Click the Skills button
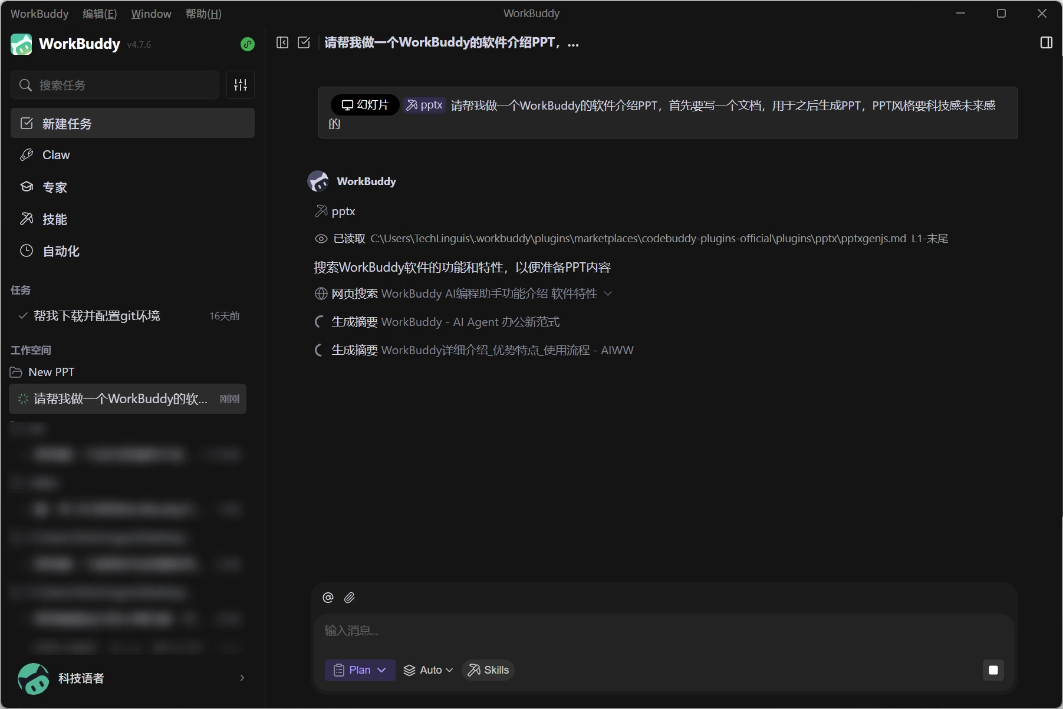This screenshot has height=709, width=1063. point(488,670)
